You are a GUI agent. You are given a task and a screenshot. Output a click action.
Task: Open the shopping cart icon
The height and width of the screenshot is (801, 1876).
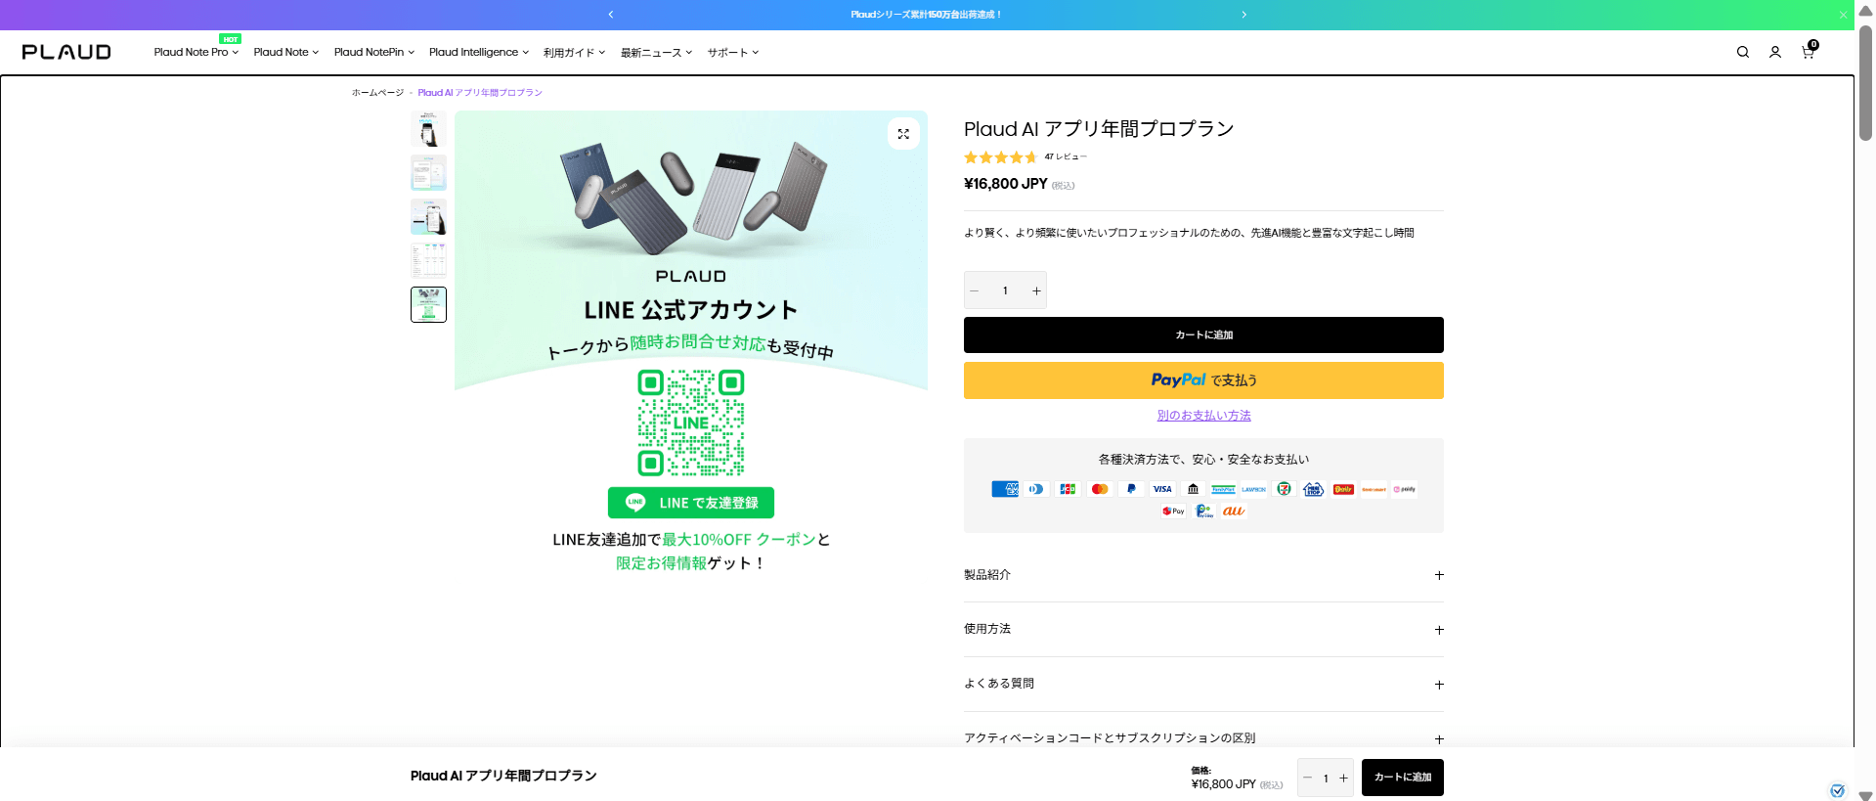tap(1808, 53)
